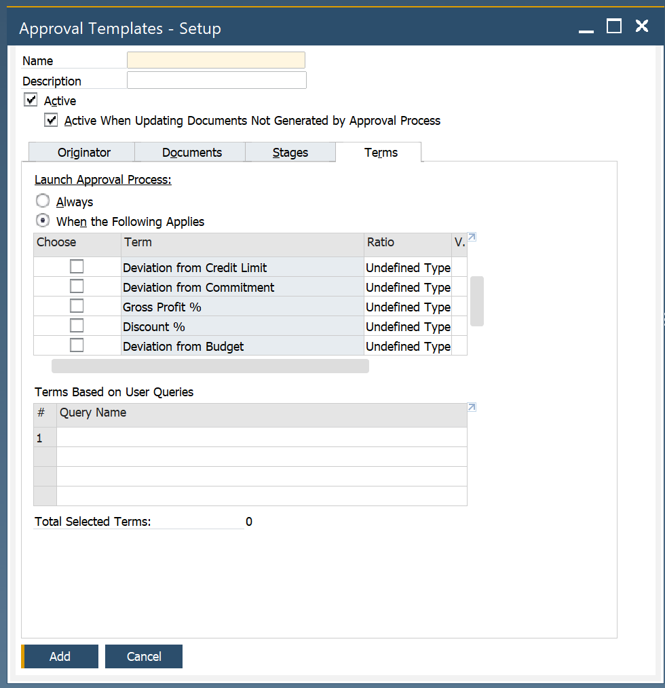Disable Active When Updating Documents option
Image resolution: width=665 pixels, height=688 pixels.
point(51,120)
